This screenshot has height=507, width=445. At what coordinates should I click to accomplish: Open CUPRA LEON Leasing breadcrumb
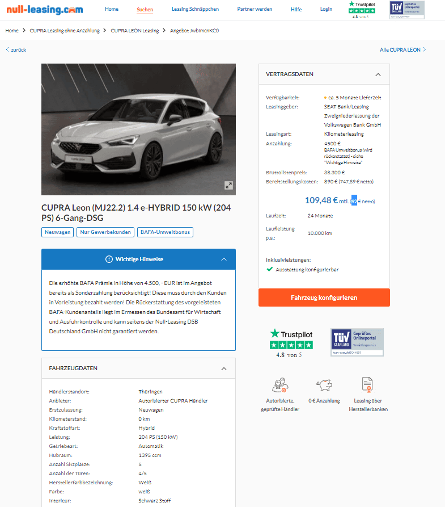click(135, 31)
